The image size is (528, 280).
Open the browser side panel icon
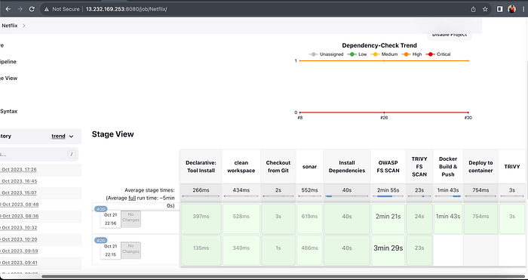(x=500, y=9)
